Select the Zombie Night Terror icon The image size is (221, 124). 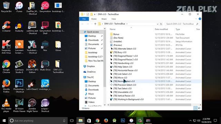[x=32, y=105]
